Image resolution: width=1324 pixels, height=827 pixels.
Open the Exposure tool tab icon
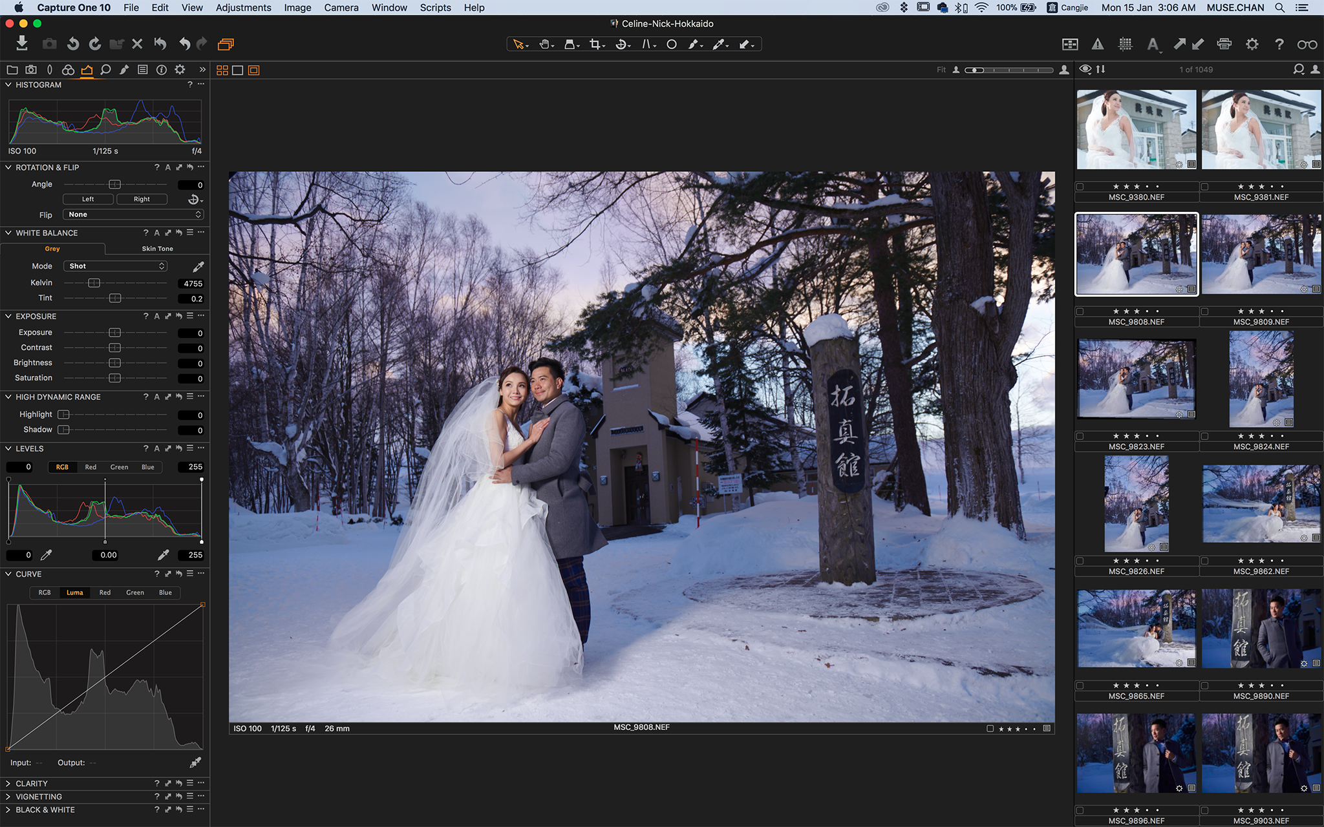click(x=87, y=70)
